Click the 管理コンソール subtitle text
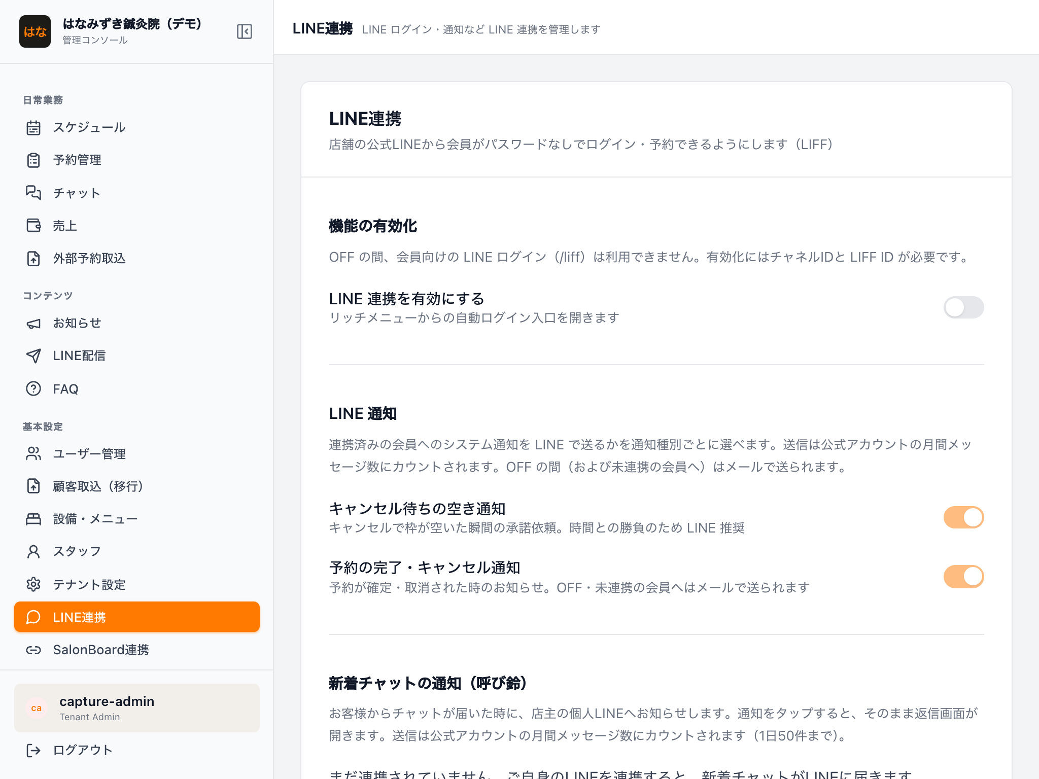Screen dimensions: 1039x779 [x=95, y=40]
